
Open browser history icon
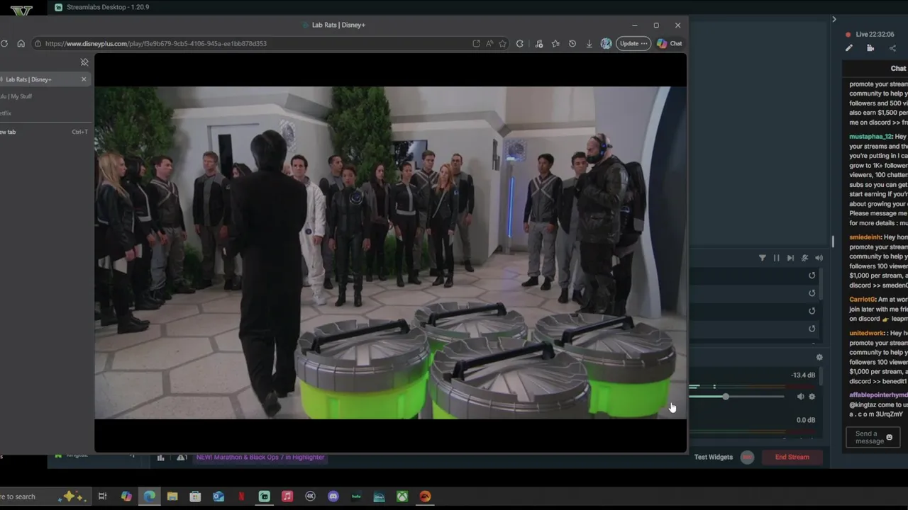[572, 43]
